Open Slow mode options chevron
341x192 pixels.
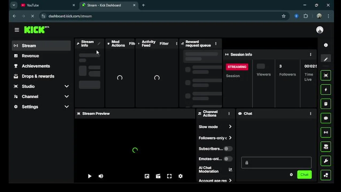coord(230,127)
